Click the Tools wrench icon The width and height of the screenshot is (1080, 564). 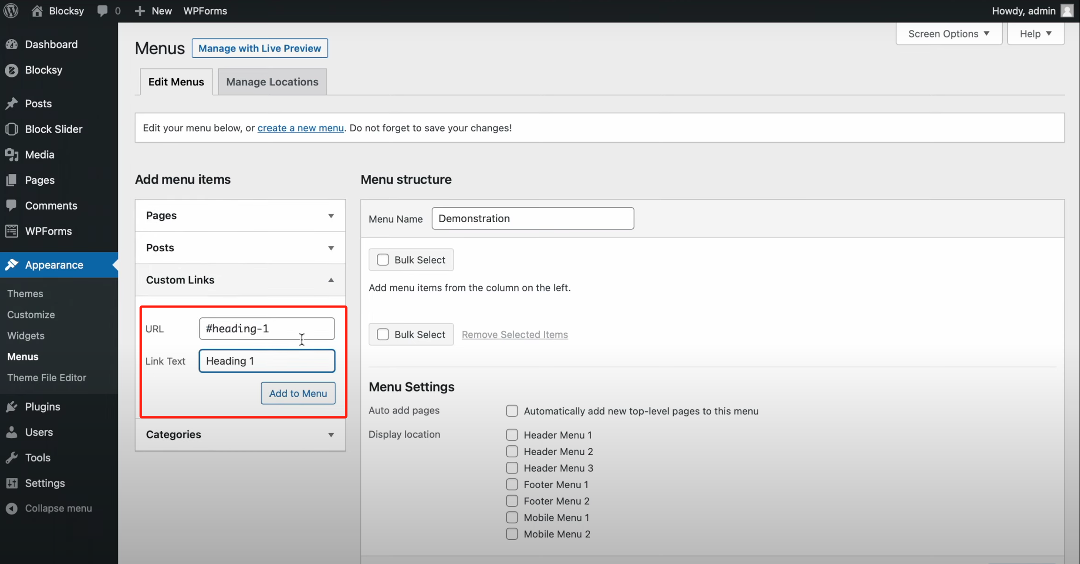pos(12,458)
